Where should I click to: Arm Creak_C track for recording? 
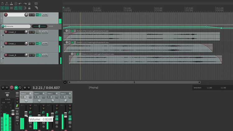[x=6, y=32]
